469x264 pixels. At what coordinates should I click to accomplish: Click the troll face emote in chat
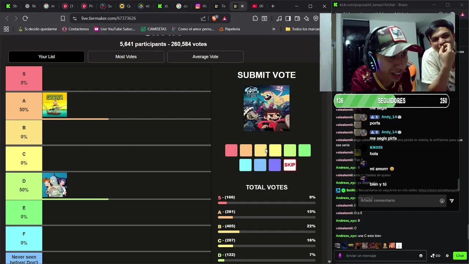point(337,246)
